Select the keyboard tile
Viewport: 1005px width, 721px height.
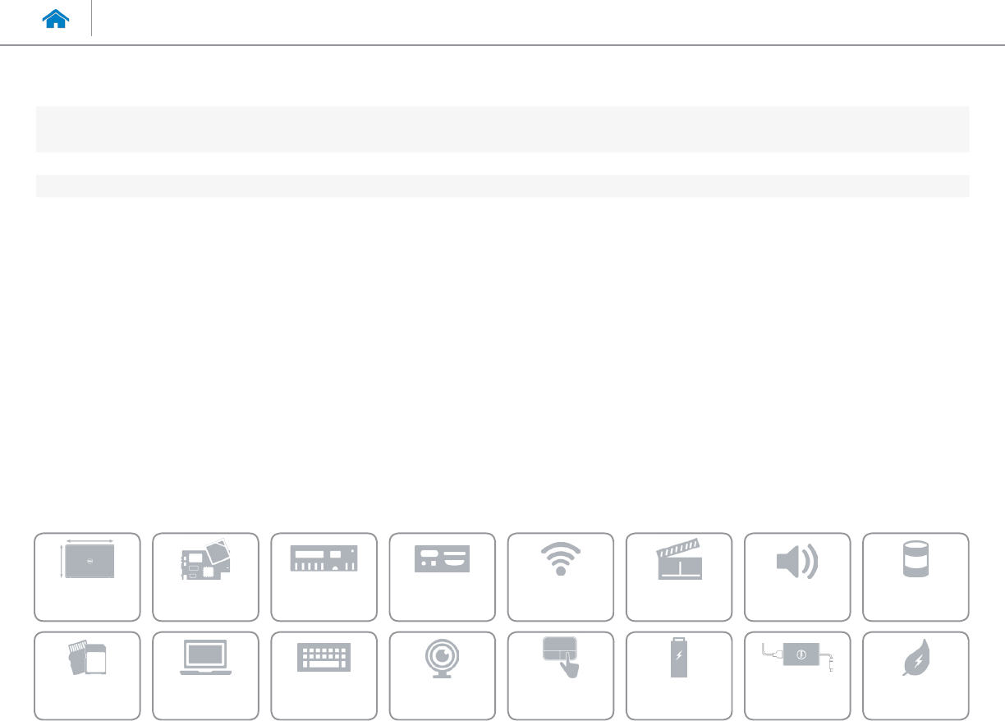pos(324,675)
